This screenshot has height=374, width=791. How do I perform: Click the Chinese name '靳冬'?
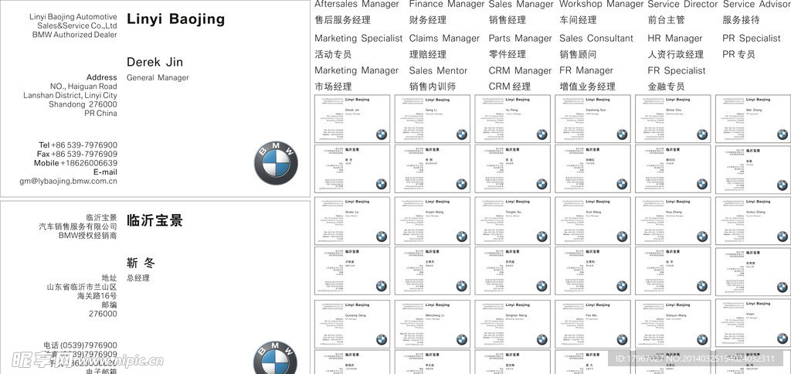click(141, 263)
